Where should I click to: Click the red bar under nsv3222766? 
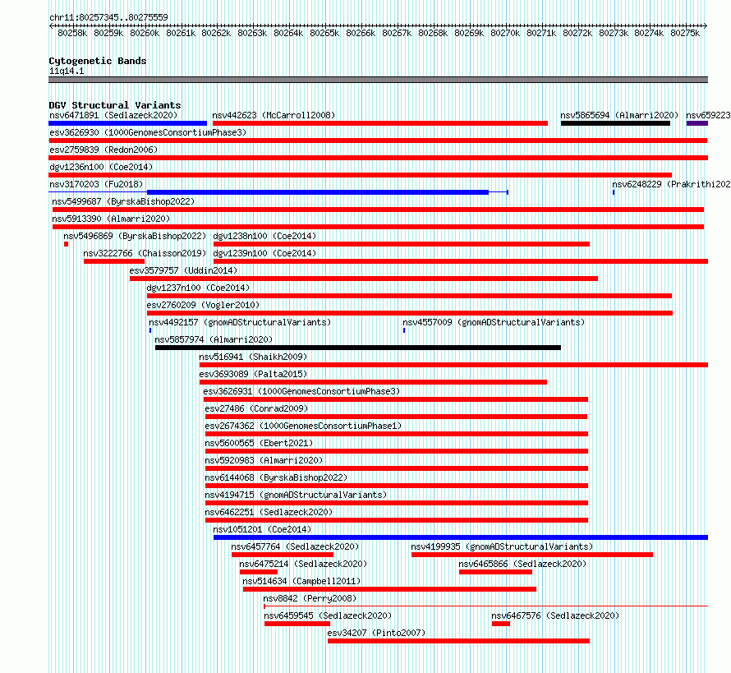(x=114, y=261)
